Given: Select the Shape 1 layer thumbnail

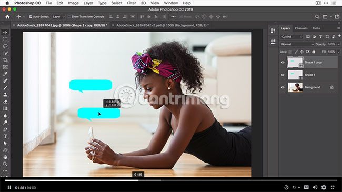Looking at the screenshot, I should 295,75.
